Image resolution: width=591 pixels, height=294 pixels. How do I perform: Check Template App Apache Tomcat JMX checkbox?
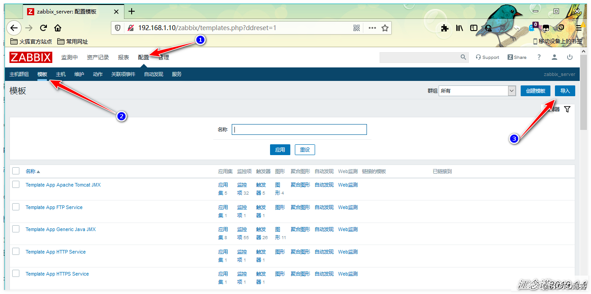pyautogui.click(x=16, y=184)
